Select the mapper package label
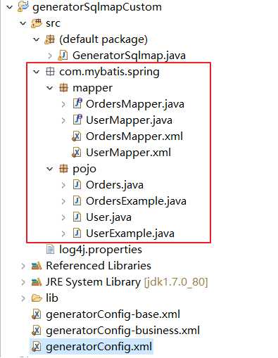Viewport: 278px width, 358px height. pyautogui.click(x=92, y=89)
